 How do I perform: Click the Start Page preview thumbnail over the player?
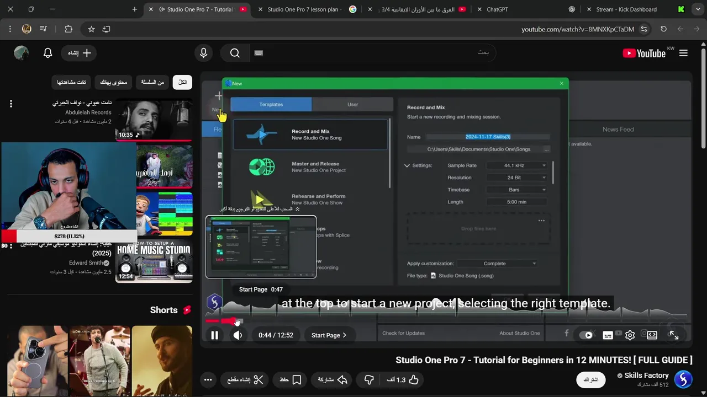click(261, 247)
